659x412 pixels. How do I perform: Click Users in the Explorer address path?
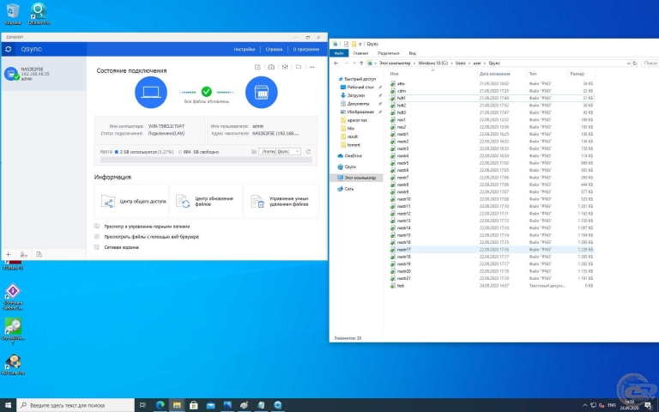(461, 63)
